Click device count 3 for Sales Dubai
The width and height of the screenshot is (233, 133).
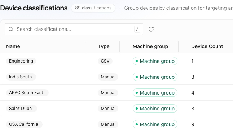point(193,109)
